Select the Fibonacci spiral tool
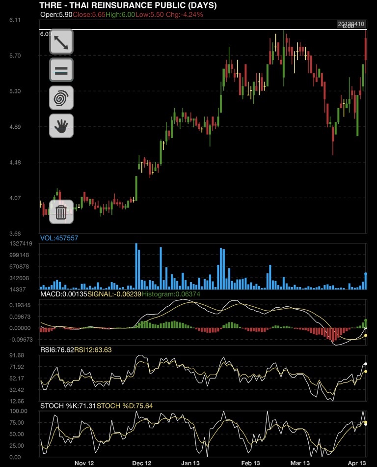Image resolution: width=377 pixels, height=467 pixels. click(61, 98)
